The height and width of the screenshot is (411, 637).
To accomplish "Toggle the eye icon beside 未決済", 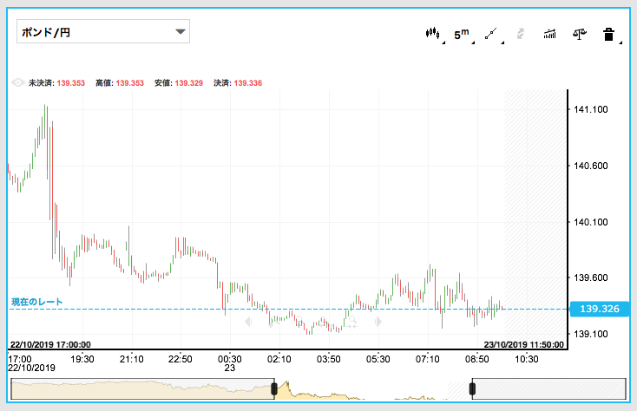I will pos(18,82).
